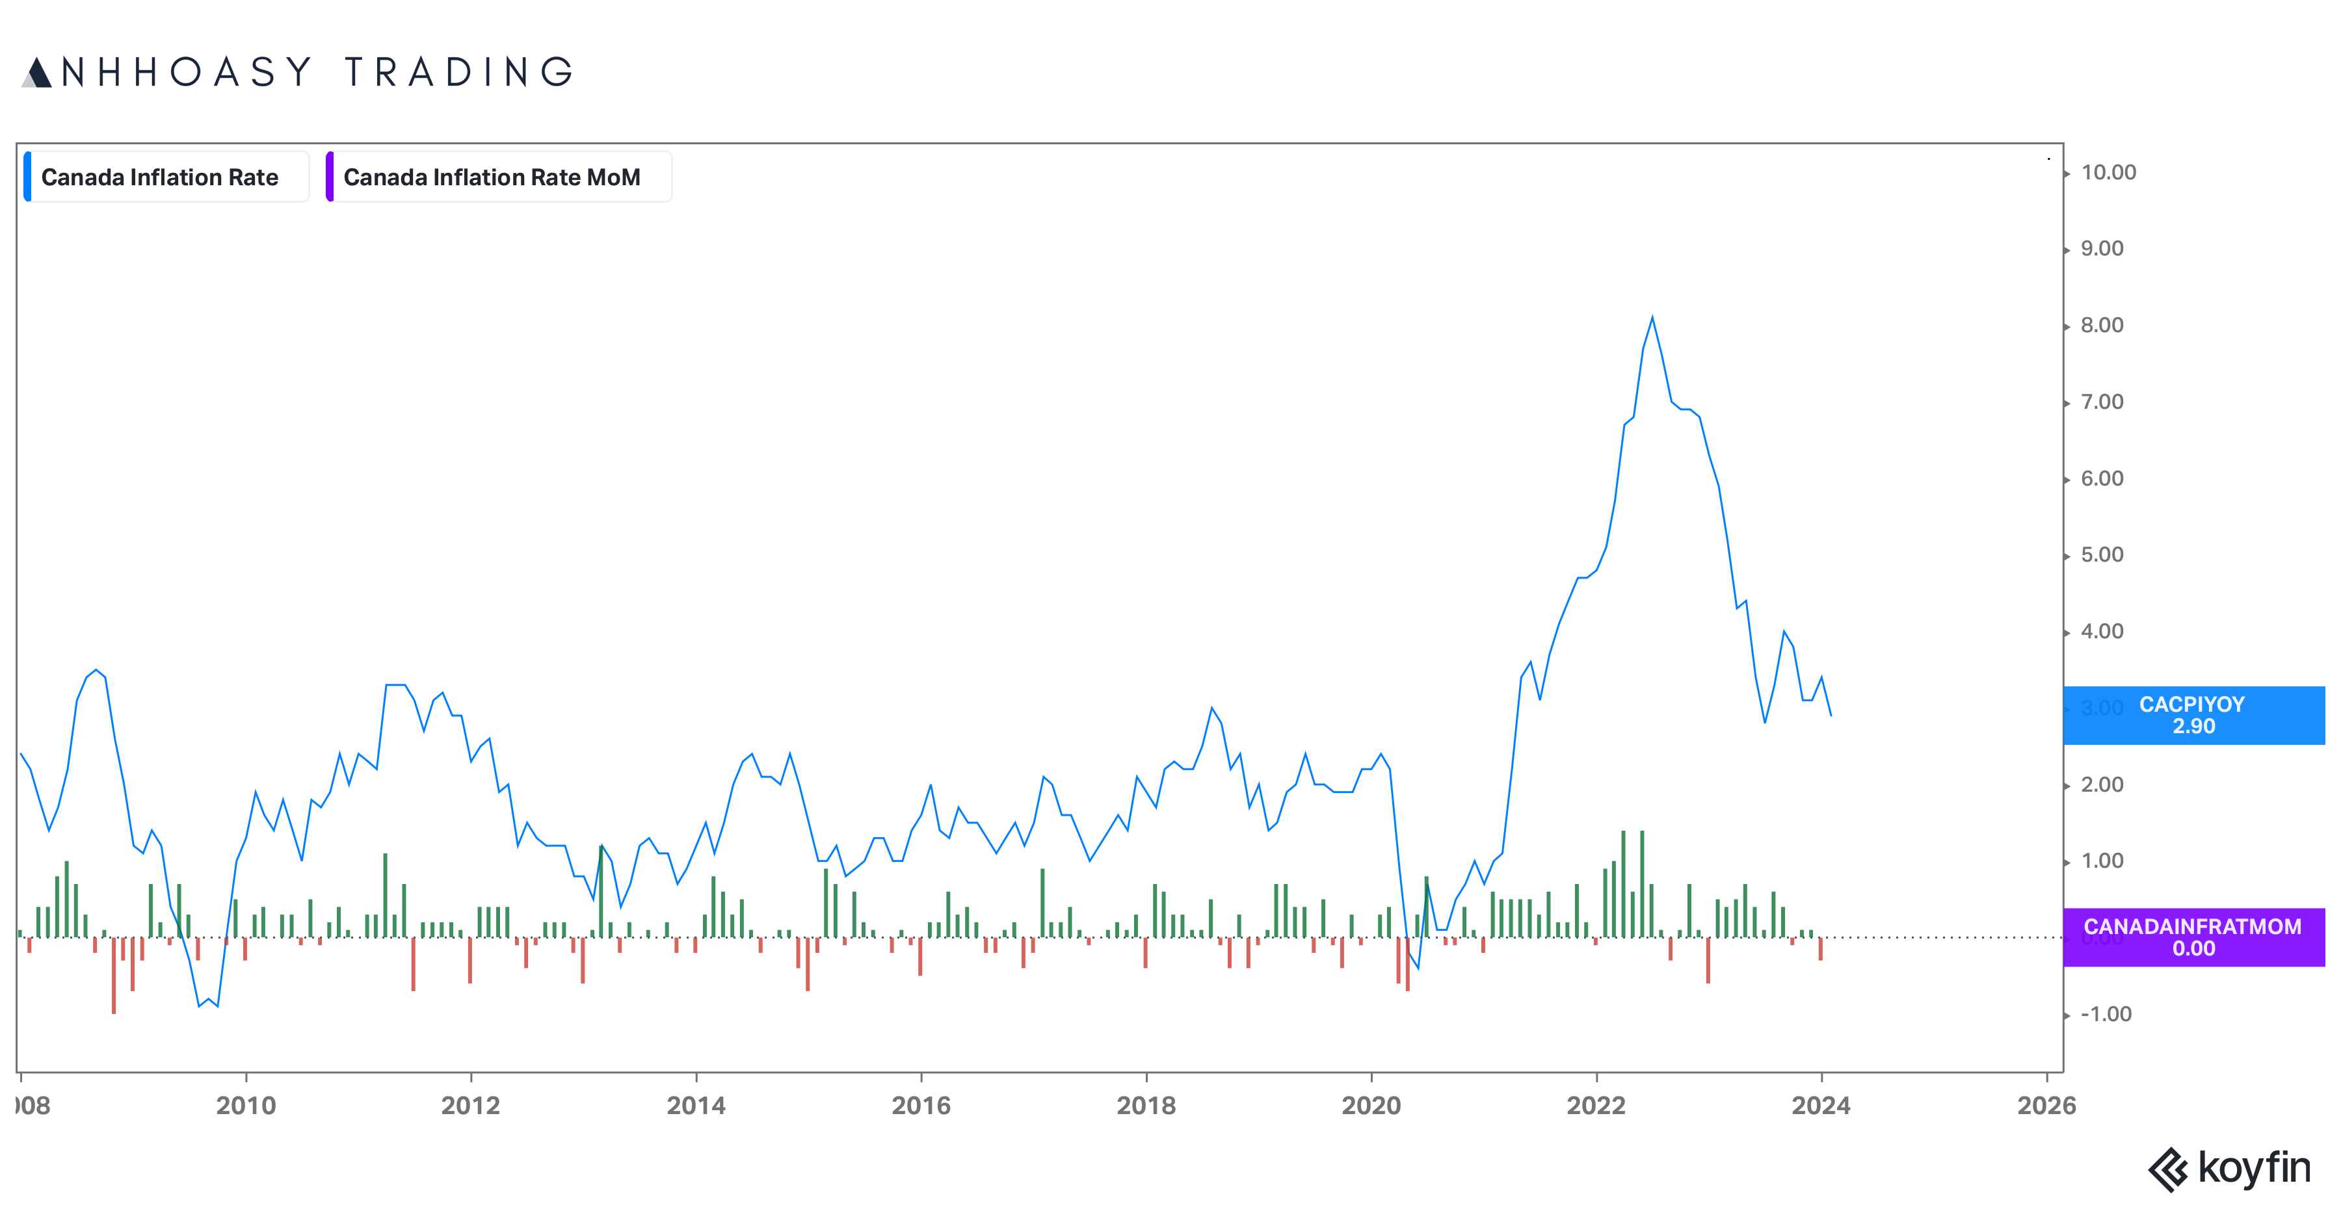Viewport: 2341px width, 1209px height.
Task: Click the purple color swatch in legend
Action: pos(330,177)
